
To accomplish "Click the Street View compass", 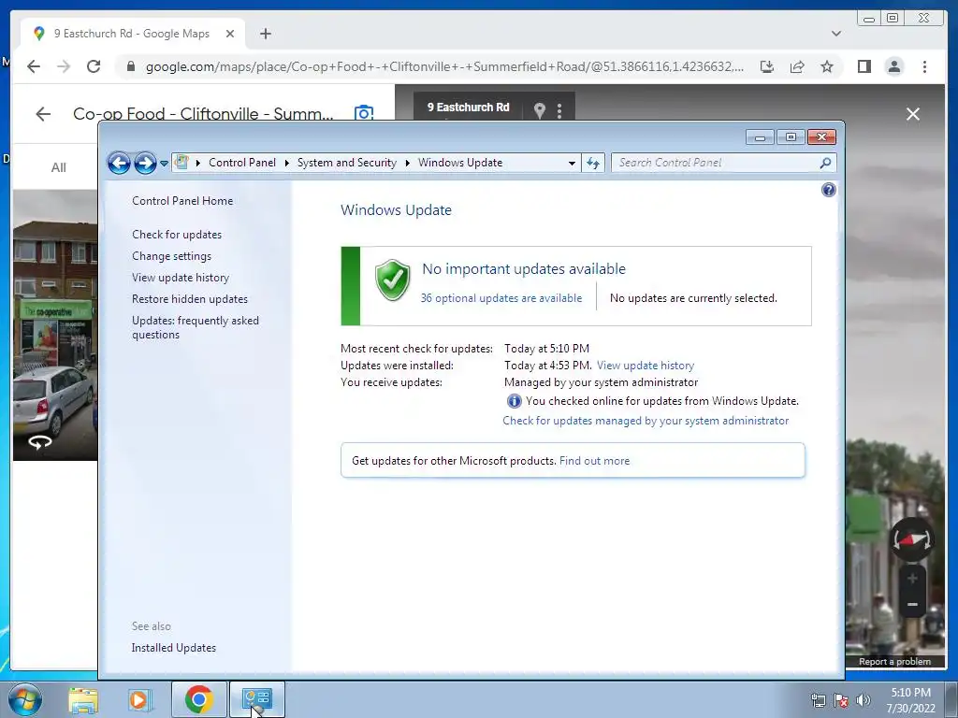I will [x=911, y=539].
